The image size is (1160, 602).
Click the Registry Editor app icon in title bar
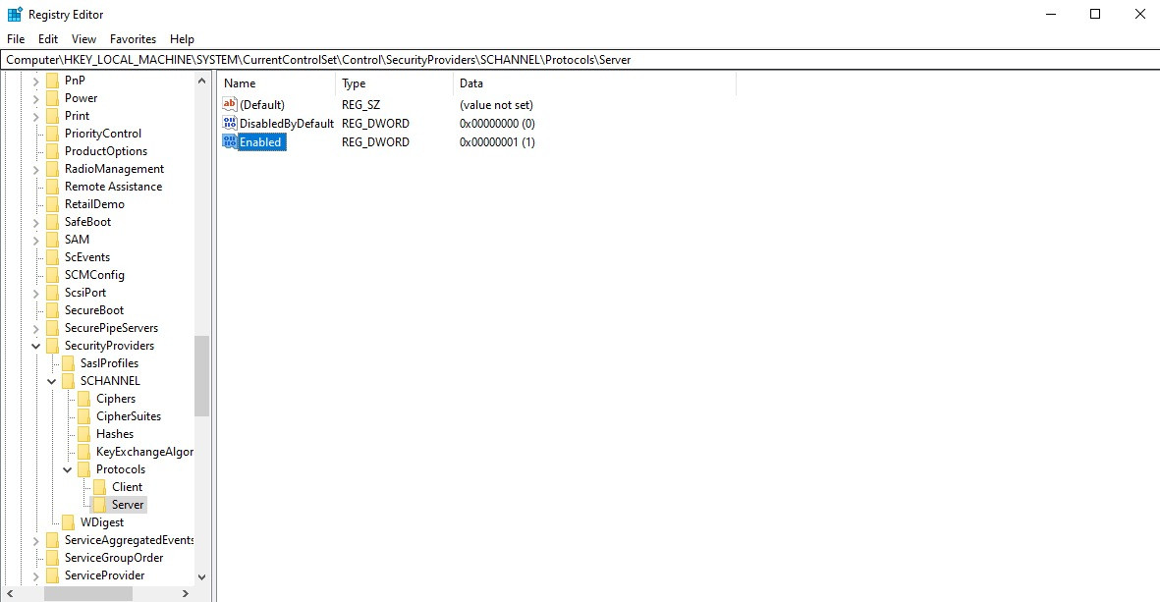15,14
